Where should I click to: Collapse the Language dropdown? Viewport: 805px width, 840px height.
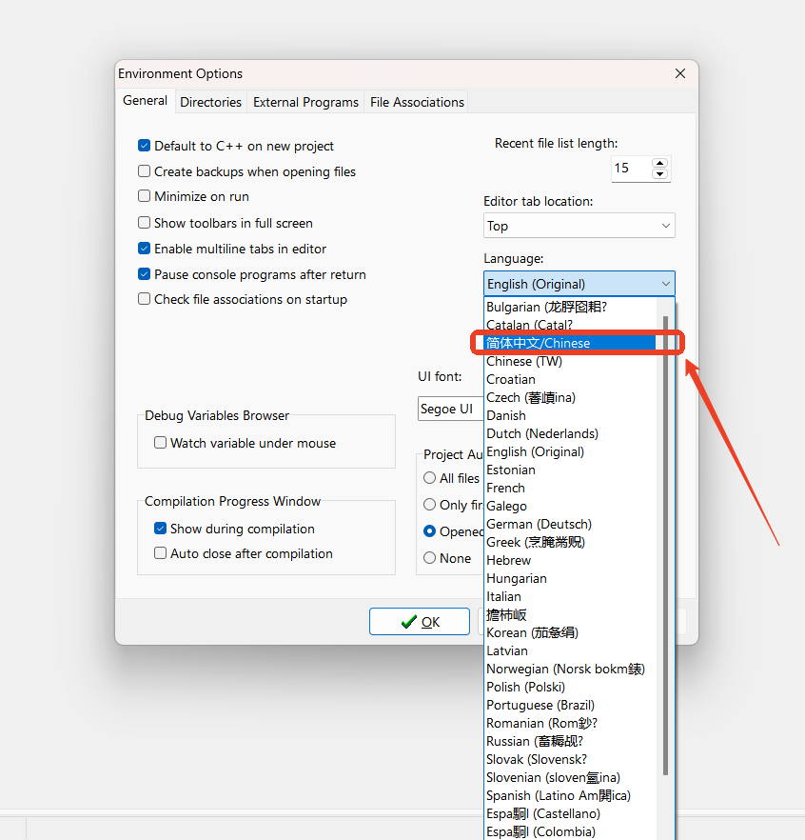pos(579,284)
